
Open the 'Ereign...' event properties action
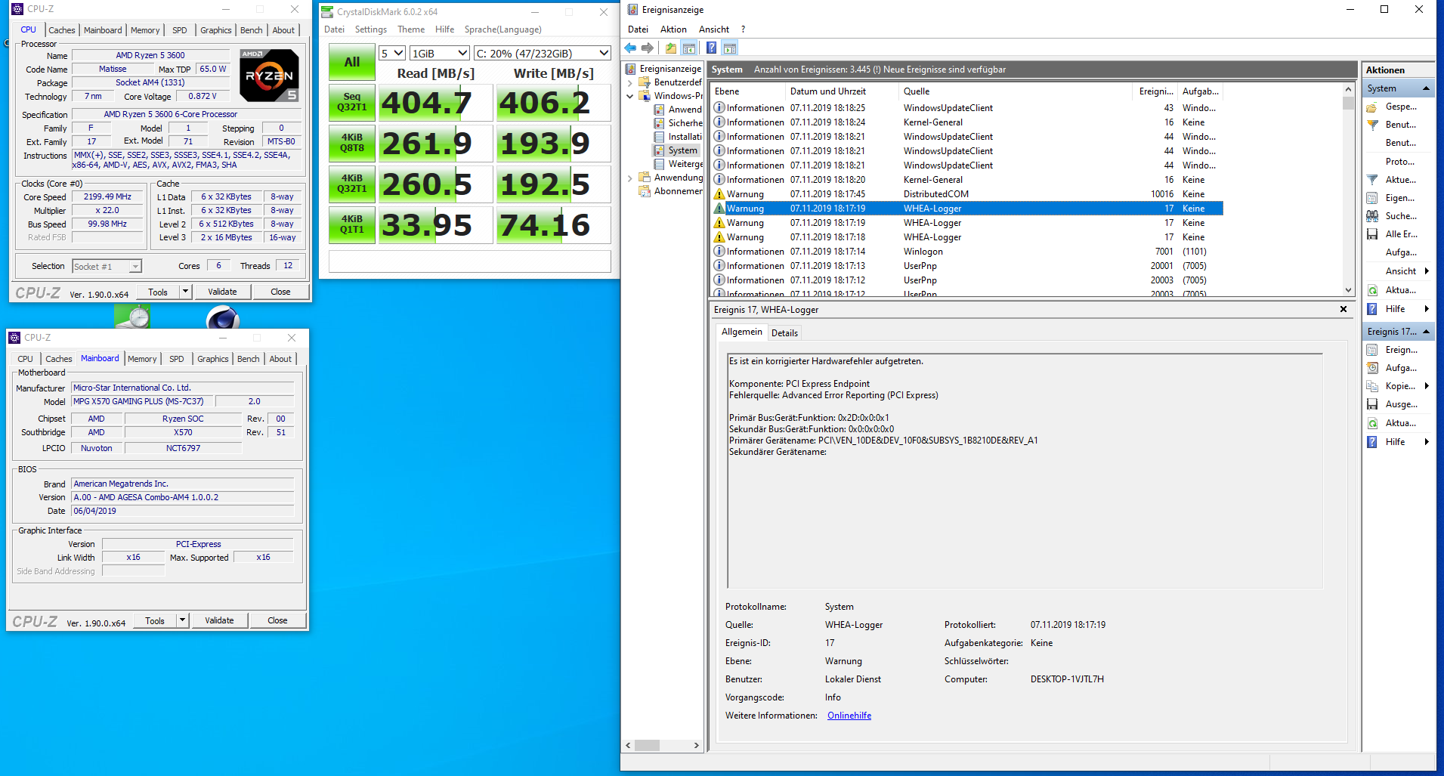click(x=1400, y=350)
